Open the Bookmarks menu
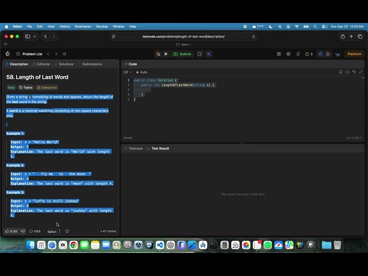This screenshot has height=276, width=368. 83,26
